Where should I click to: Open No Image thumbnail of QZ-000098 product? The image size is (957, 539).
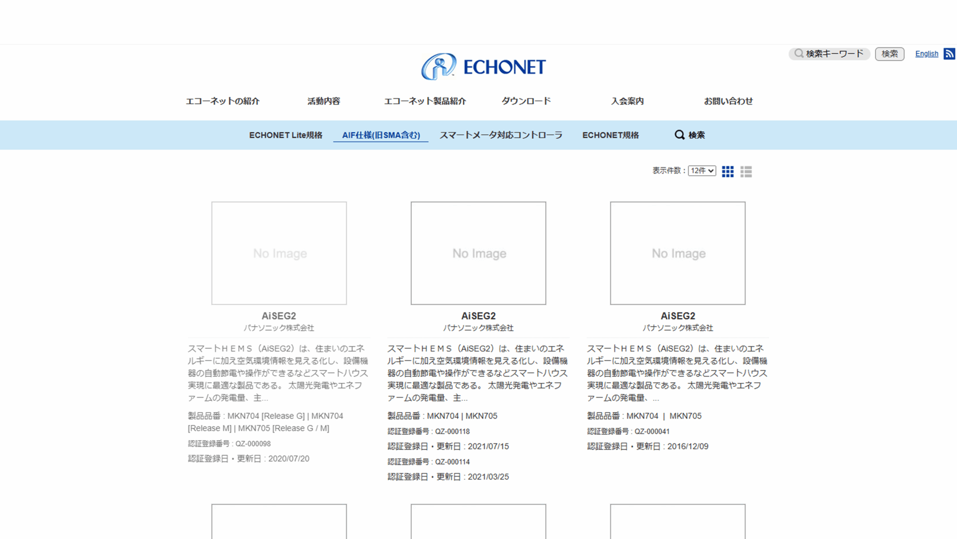(279, 253)
